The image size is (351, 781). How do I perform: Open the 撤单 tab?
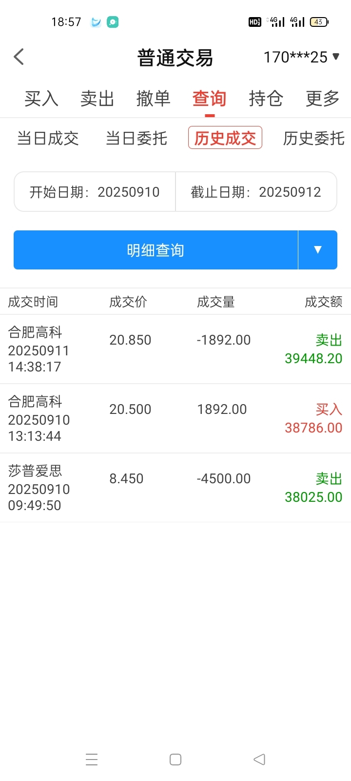(x=154, y=99)
